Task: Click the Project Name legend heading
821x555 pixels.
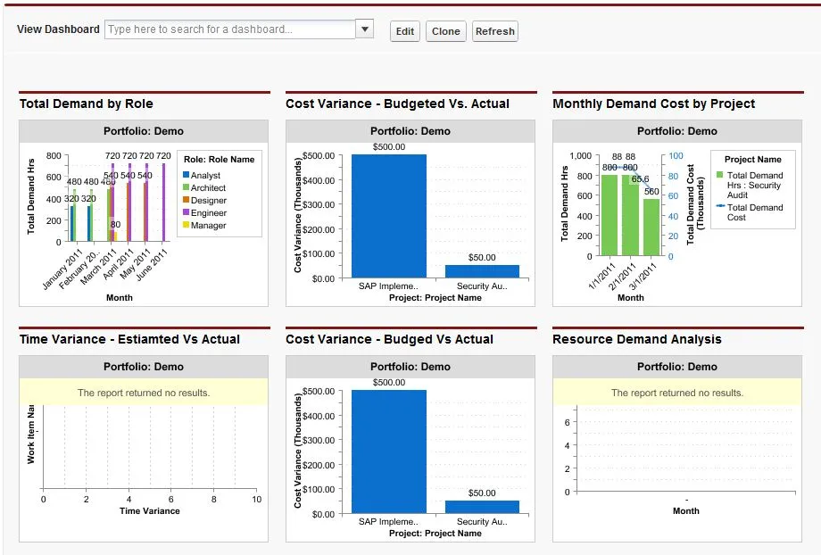Action: point(753,159)
